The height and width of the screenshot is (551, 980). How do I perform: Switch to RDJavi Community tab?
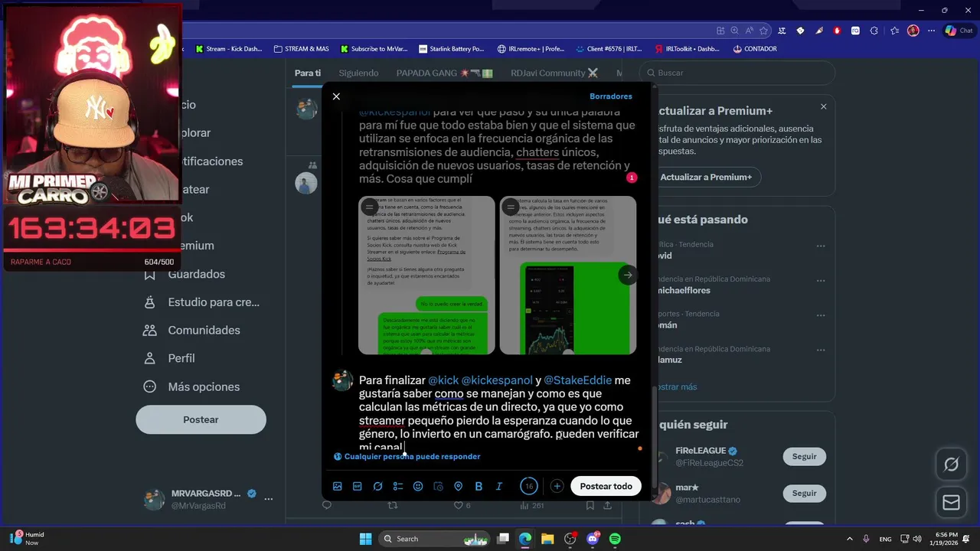click(554, 73)
